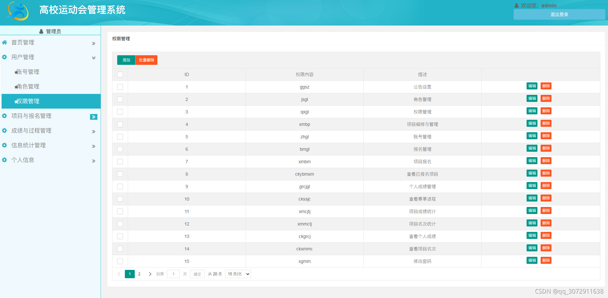Expand the 项目与报名管理 highlighted chevron
This screenshot has width=608, height=298.
coord(94,117)
